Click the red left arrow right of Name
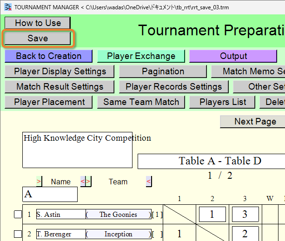This screenshot has height=241, width=285. click(83, 181)
